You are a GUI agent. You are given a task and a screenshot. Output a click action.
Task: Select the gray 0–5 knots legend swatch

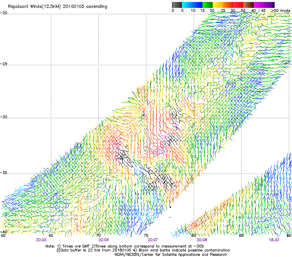(177, 5)
